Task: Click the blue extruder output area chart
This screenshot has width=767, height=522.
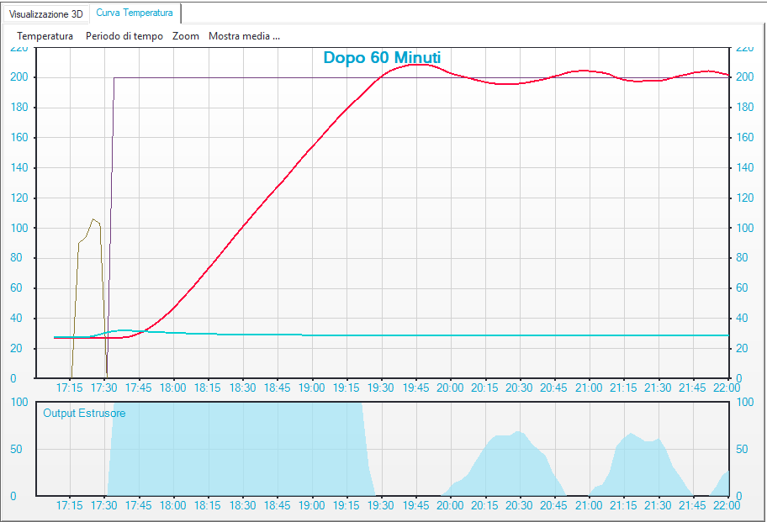Action: coord(252,454)
